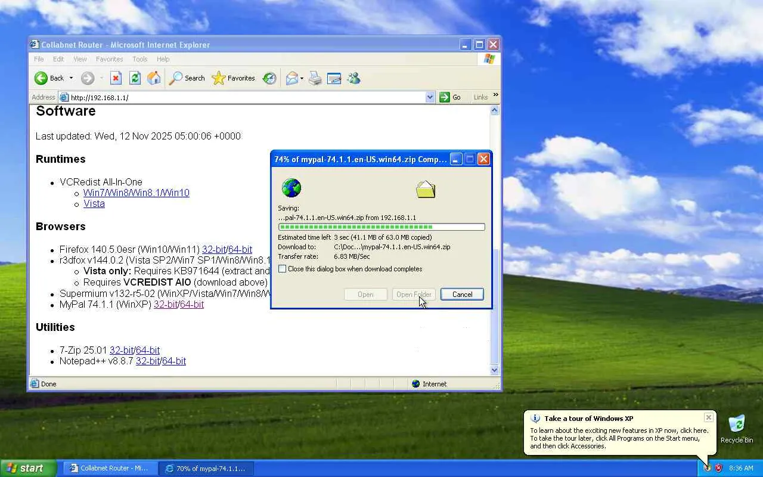Screen dimensions: 763x477
Task: Click the 'Download to' path text in dialog
Action: (x=392, y=247)
